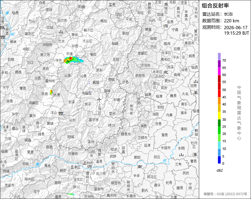Click the 介休市 map label
Viewport: 251px width, 199px height.
tap(57, 60)
